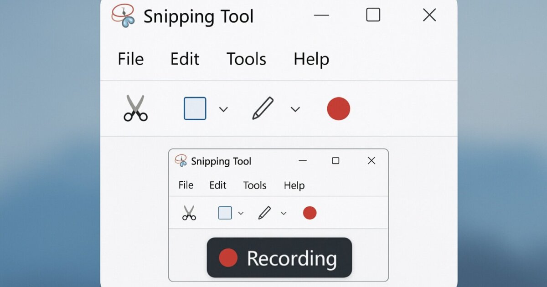
Task: Click the inner Snipping Tool window title text
Action: tap(221, 161)
